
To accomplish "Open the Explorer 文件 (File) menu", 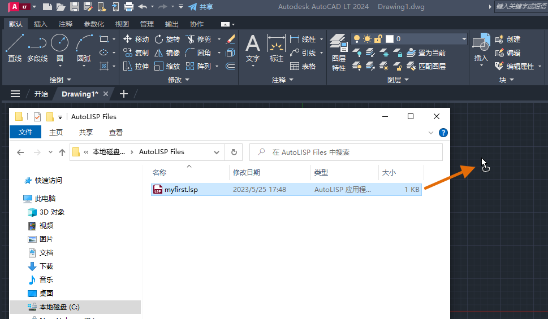I will (25, 132).
